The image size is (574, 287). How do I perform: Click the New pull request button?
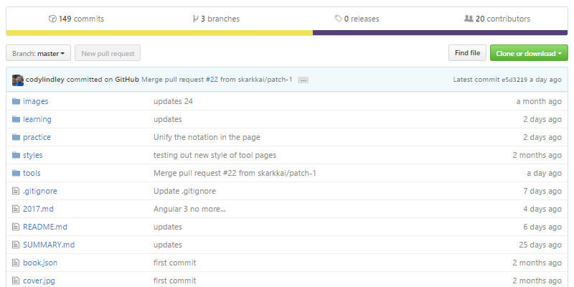(x=108, y=53)
